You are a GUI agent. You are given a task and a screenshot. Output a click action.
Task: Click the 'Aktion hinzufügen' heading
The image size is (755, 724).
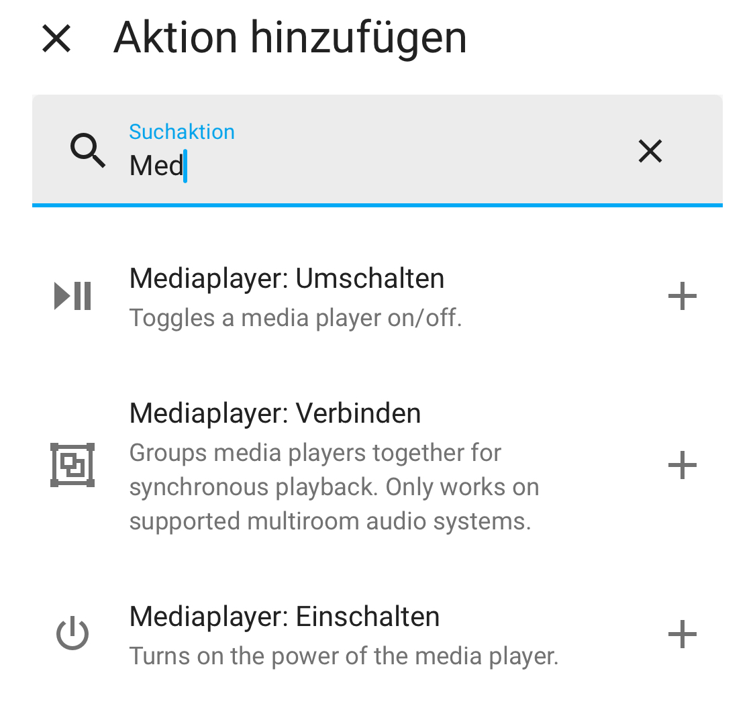point(290,38)
